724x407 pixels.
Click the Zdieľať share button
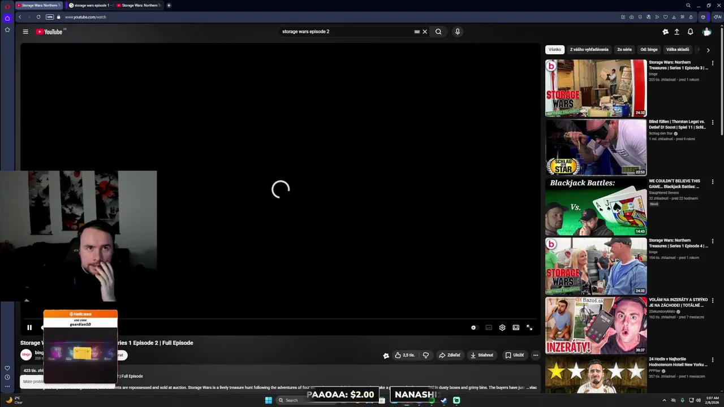tap(450, 355)
